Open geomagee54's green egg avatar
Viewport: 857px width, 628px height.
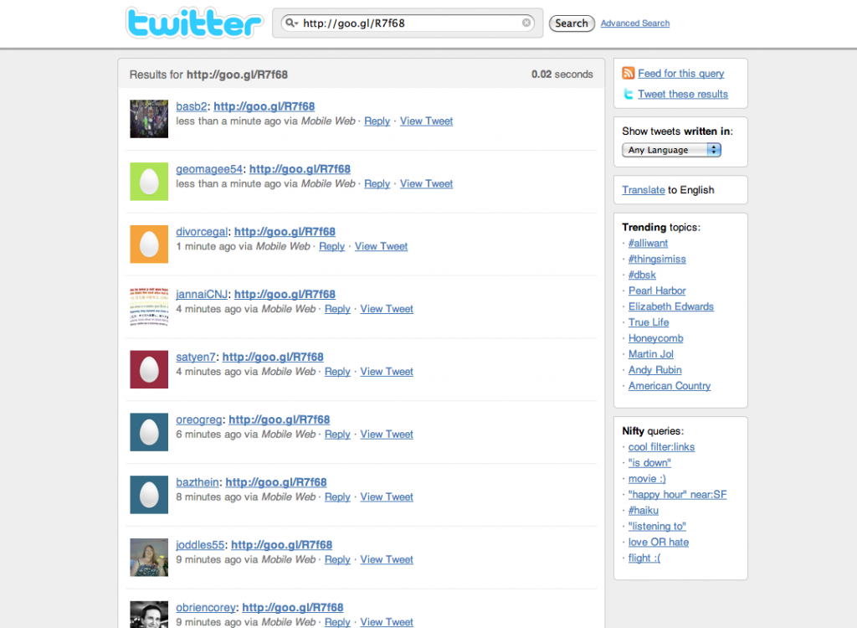point(149,182)
